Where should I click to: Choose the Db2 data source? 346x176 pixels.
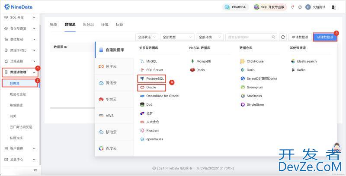pos(147,104)
